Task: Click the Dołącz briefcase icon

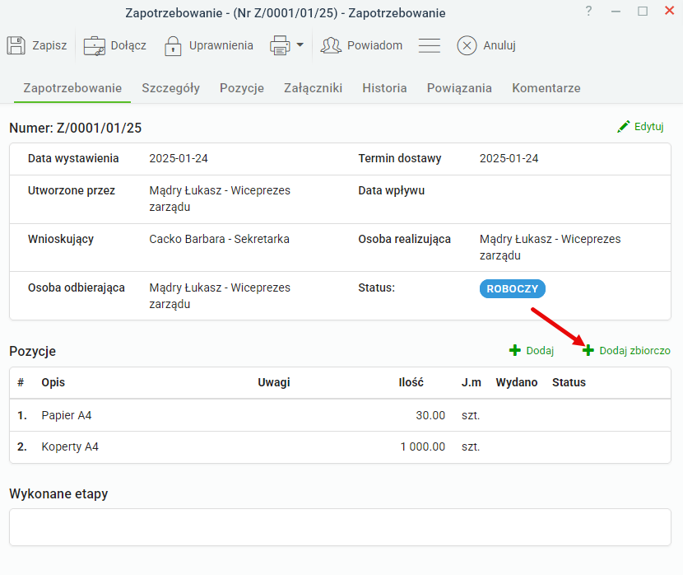Action: [x=94, y=46]
